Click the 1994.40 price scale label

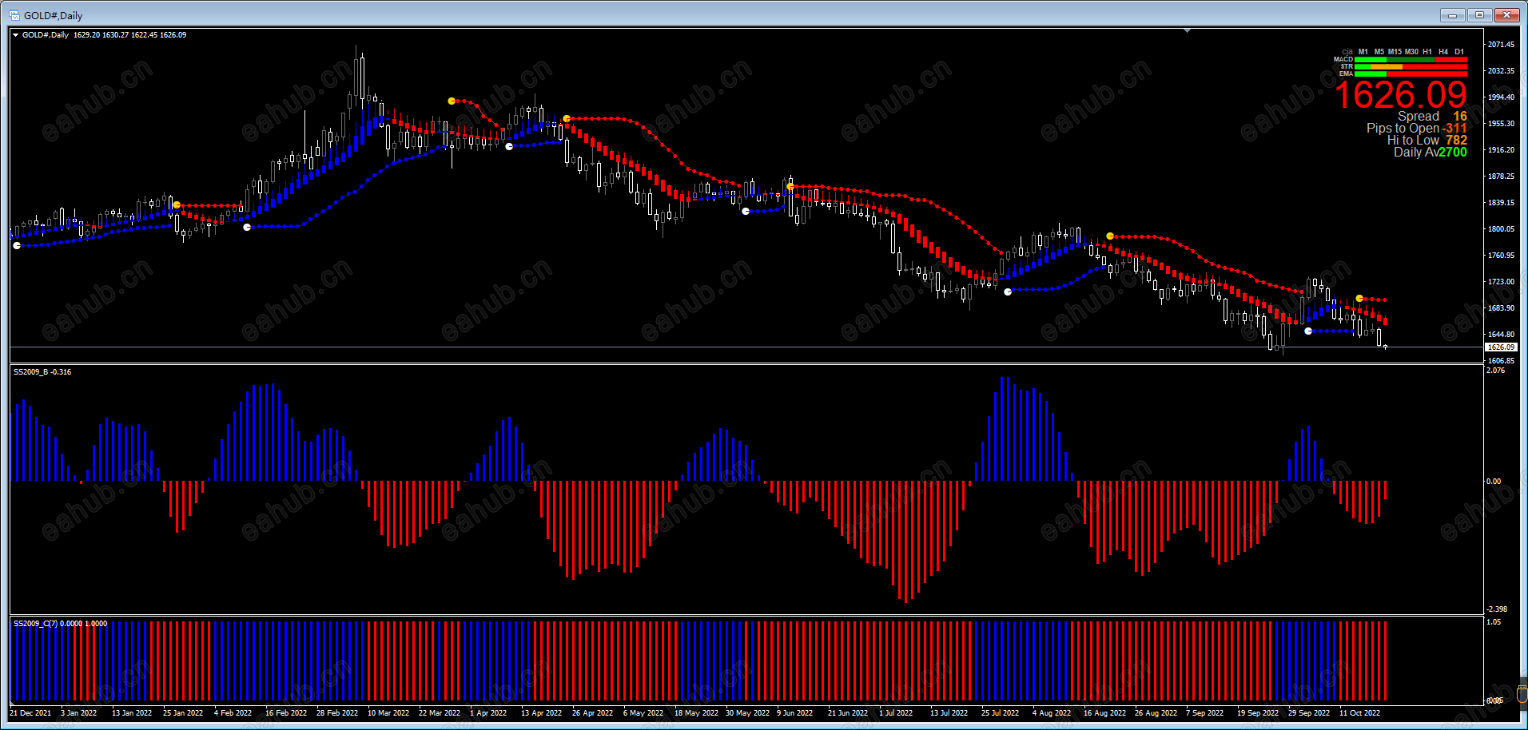click(x=1501, y=97)
